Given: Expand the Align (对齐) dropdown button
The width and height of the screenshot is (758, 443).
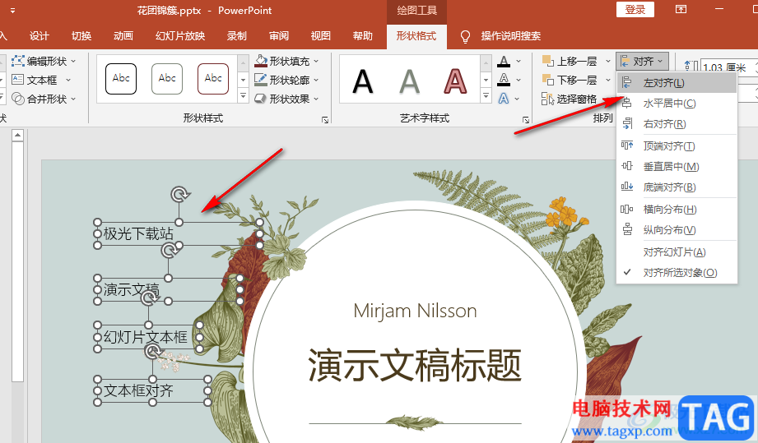Looking at the screenshot, I should pyautogui.click(x=643, y=62).
